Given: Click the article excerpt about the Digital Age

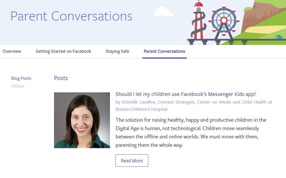Looking at the screenshot, I should [191, 132].
